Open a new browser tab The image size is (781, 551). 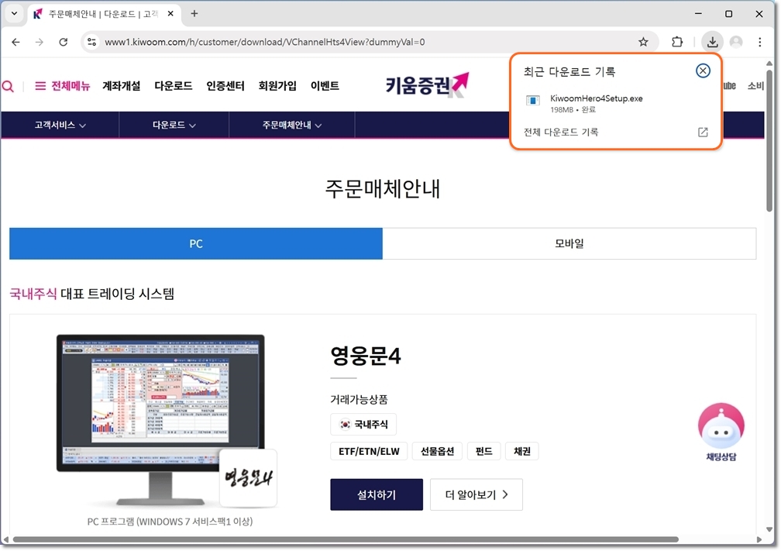(x=194, y=13)
